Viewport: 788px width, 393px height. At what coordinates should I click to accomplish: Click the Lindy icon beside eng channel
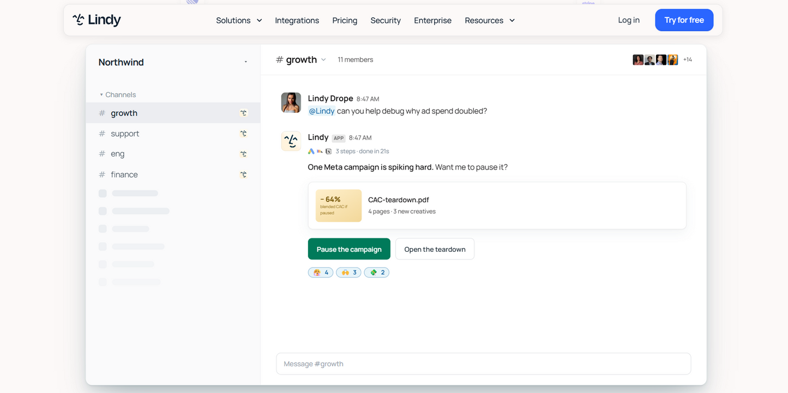[244, 154]
